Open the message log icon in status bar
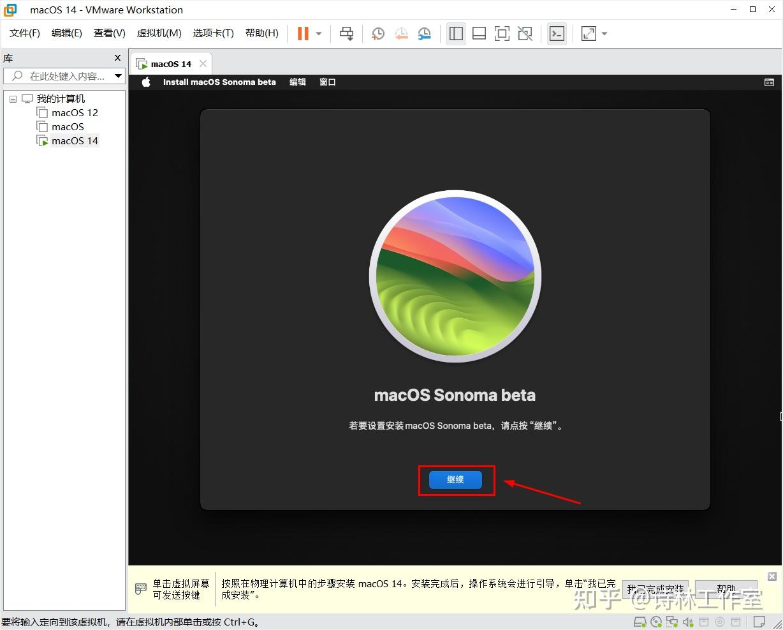The image size is (783, 630). point(759,622)
